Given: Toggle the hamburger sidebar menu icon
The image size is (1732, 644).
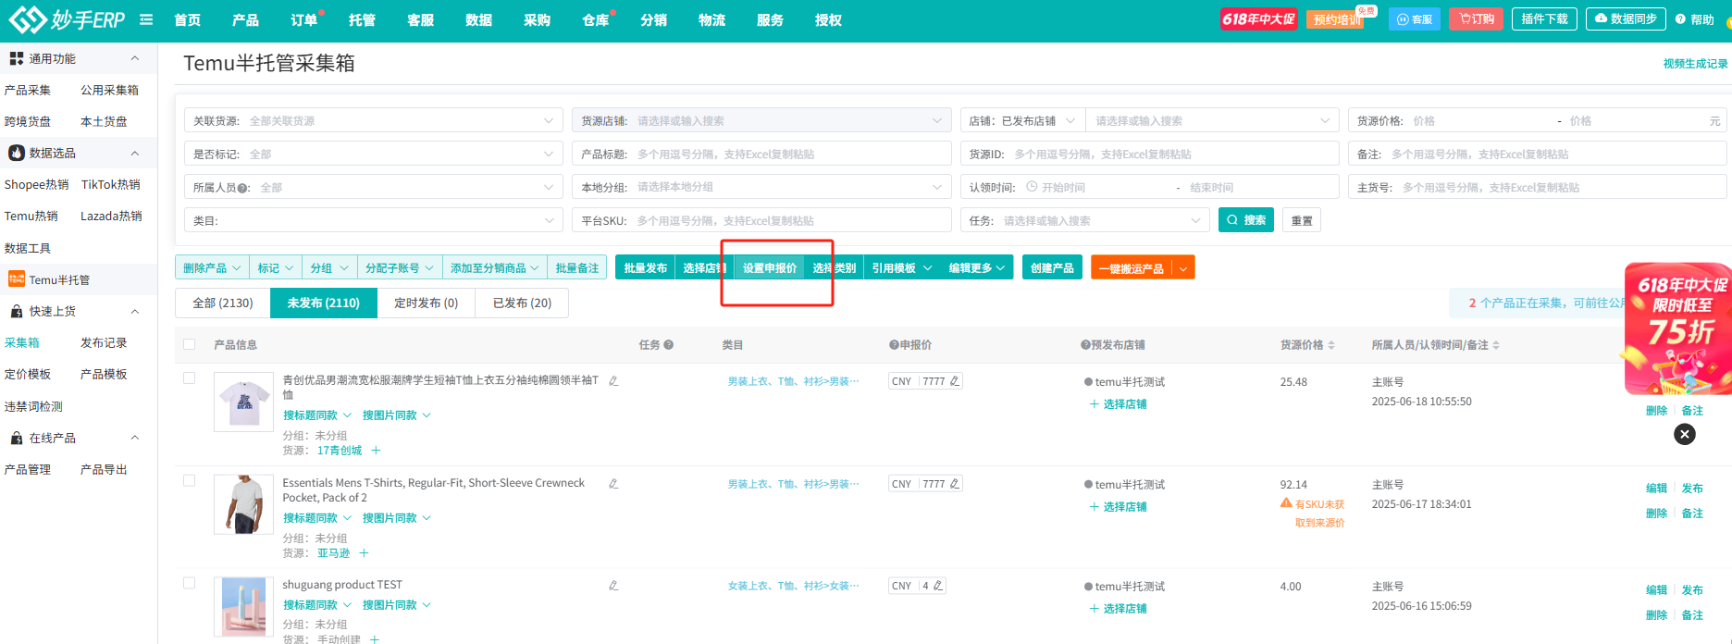Looking at the screenshot, I should (146, 19).
